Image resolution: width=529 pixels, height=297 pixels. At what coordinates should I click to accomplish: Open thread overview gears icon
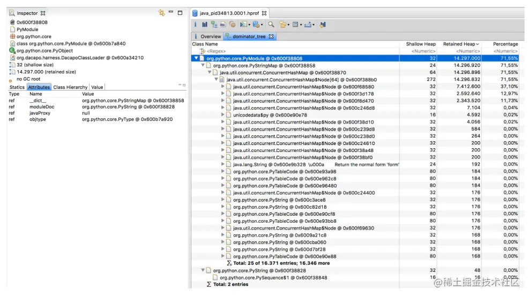click(x=232, y=24)
